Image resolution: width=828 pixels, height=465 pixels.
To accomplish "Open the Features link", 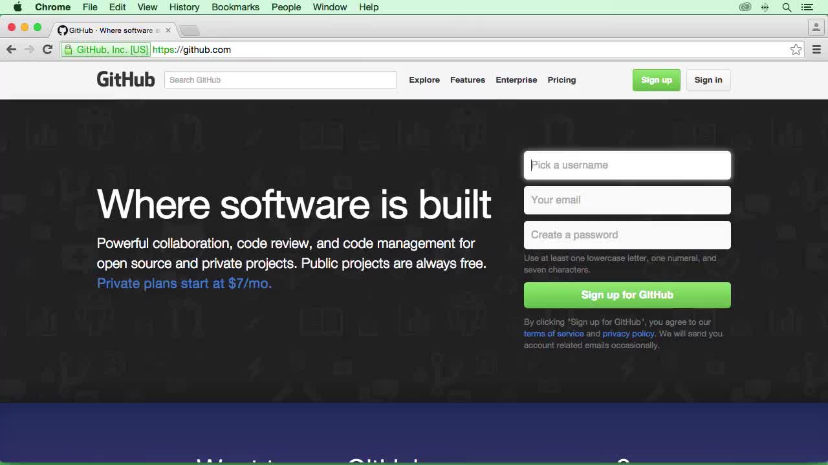I will point(468,80).
